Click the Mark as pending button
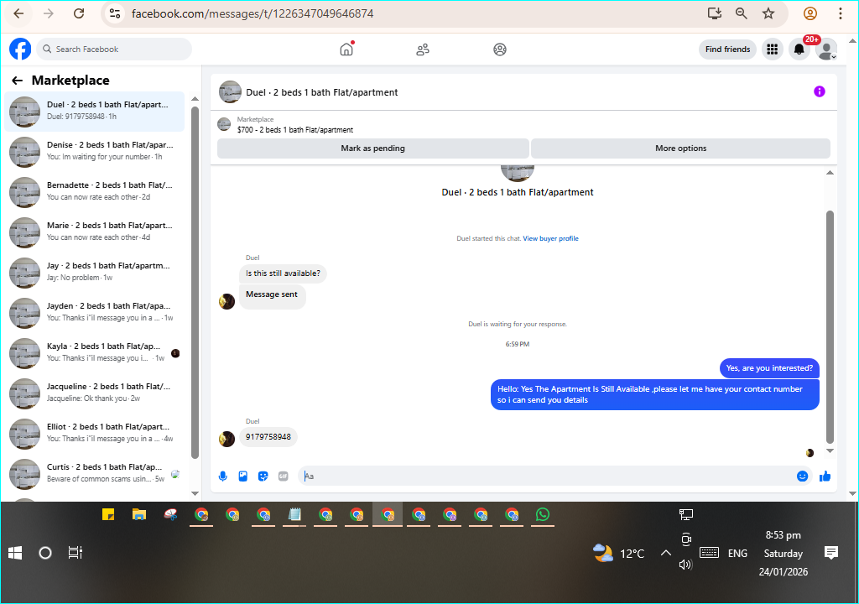 [373, 148]
